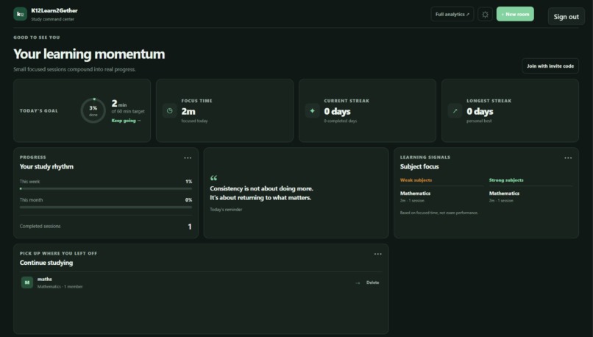Screen dimensions: 593x337
Task: Click the arrow next to Delete
Action: coord(358,283)
